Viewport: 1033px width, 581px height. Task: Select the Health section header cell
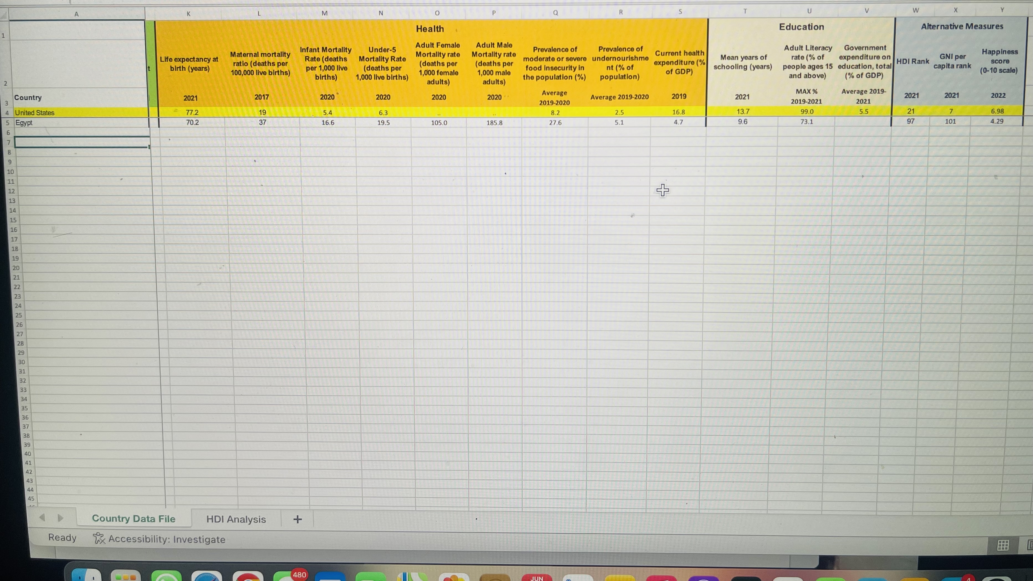pyautogui.click(x=430, y=29)
